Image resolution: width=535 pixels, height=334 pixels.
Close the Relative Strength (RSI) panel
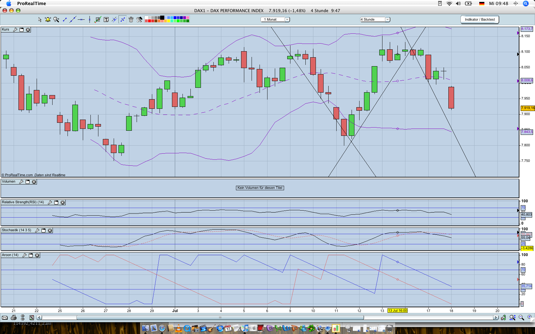point(63,202)
